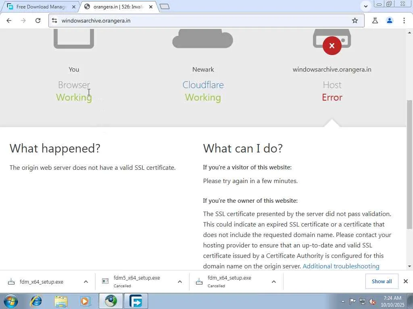Viewport: 413px width, 309px height.
Task: Click the scrollbar up arrow
Action: (x=409, y=32)
